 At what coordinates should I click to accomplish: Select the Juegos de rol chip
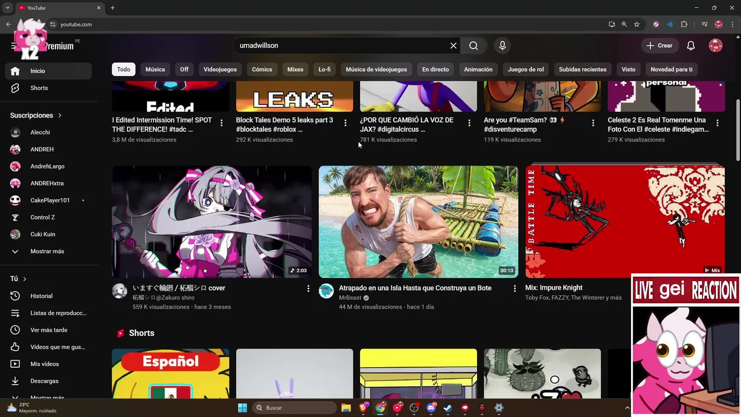(x=526, y=69)
